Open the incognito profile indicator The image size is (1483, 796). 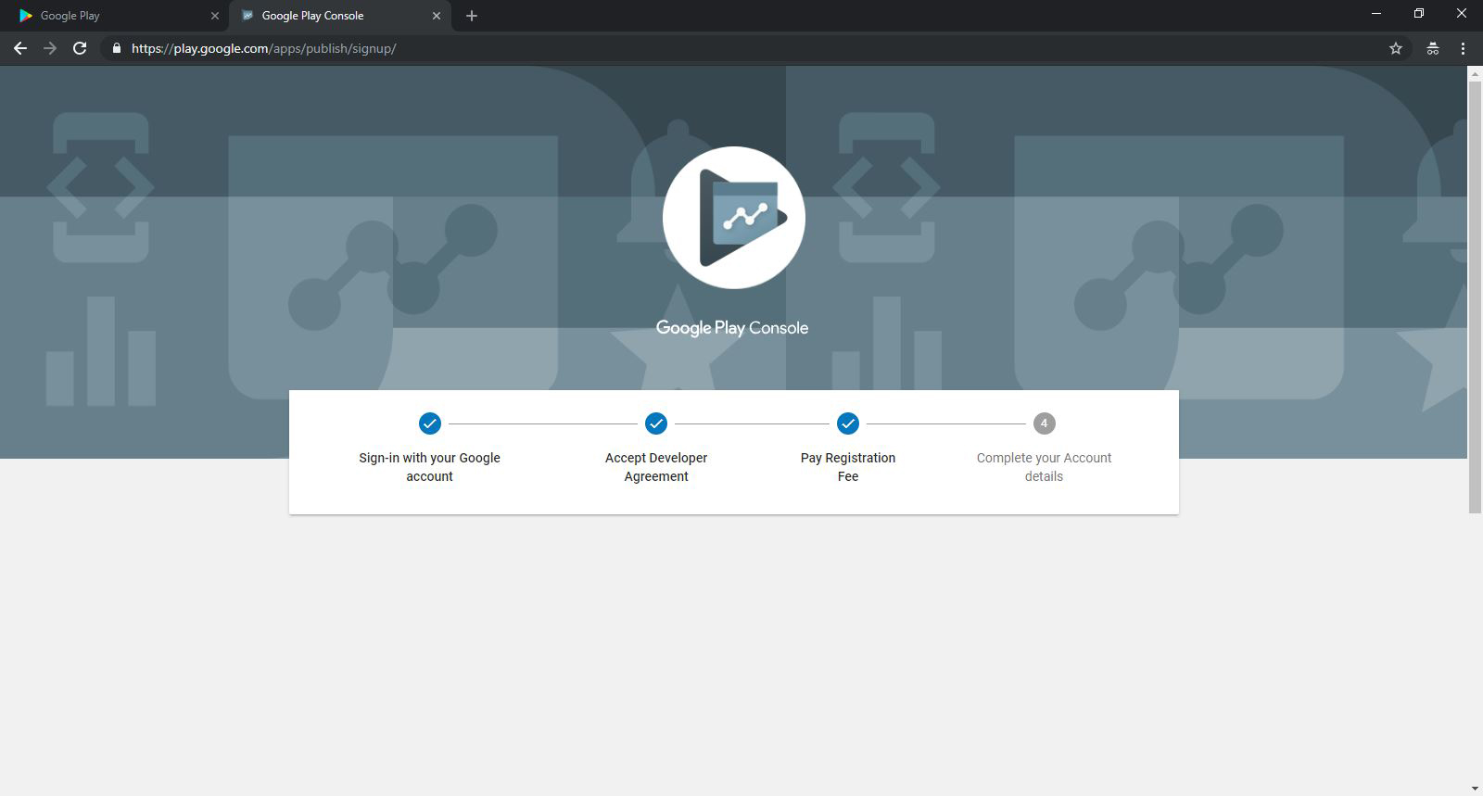[1432, 48]
